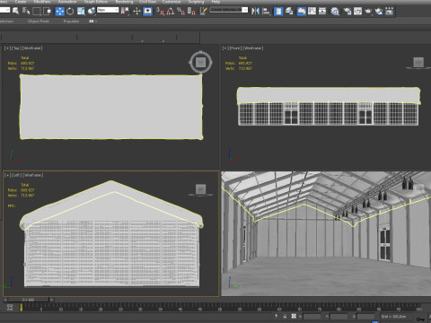
Task: Toggle the Scene Explorer panel
Action: pos(278,12)
